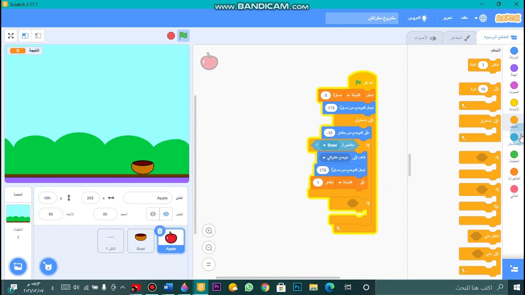
Task: Delete the Apple sprite with the trash icon
Action: point(160,231)
